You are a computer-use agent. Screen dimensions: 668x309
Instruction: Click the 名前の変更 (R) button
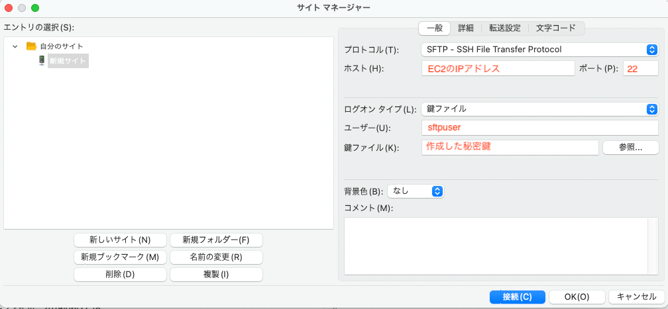tap(216, 257)
